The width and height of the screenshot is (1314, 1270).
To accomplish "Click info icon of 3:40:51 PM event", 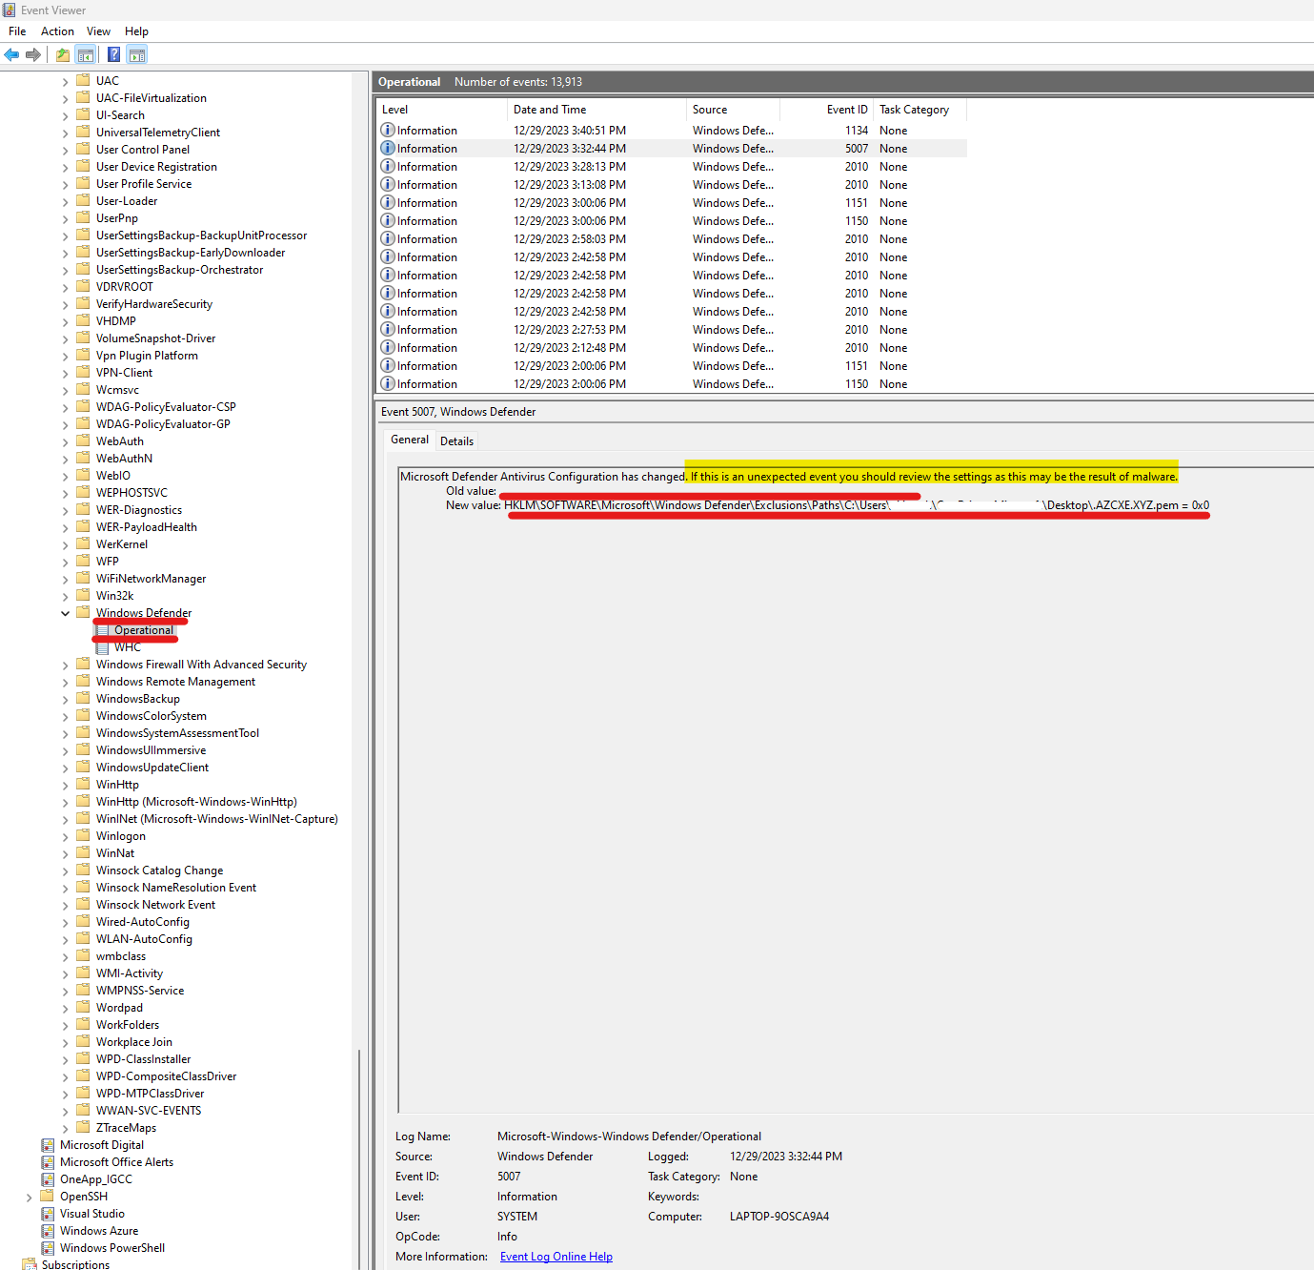I will [x=388, y=130].
